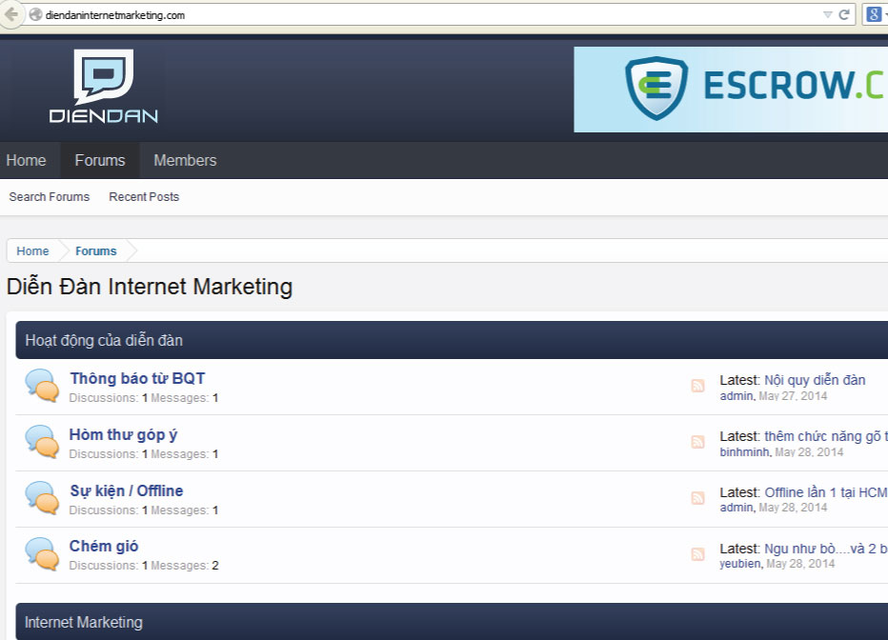The width and height of the screenshot is (888, 640).
Task: Click chat bubble icon for Hòm thư góp ý
Action: [42, 441]
